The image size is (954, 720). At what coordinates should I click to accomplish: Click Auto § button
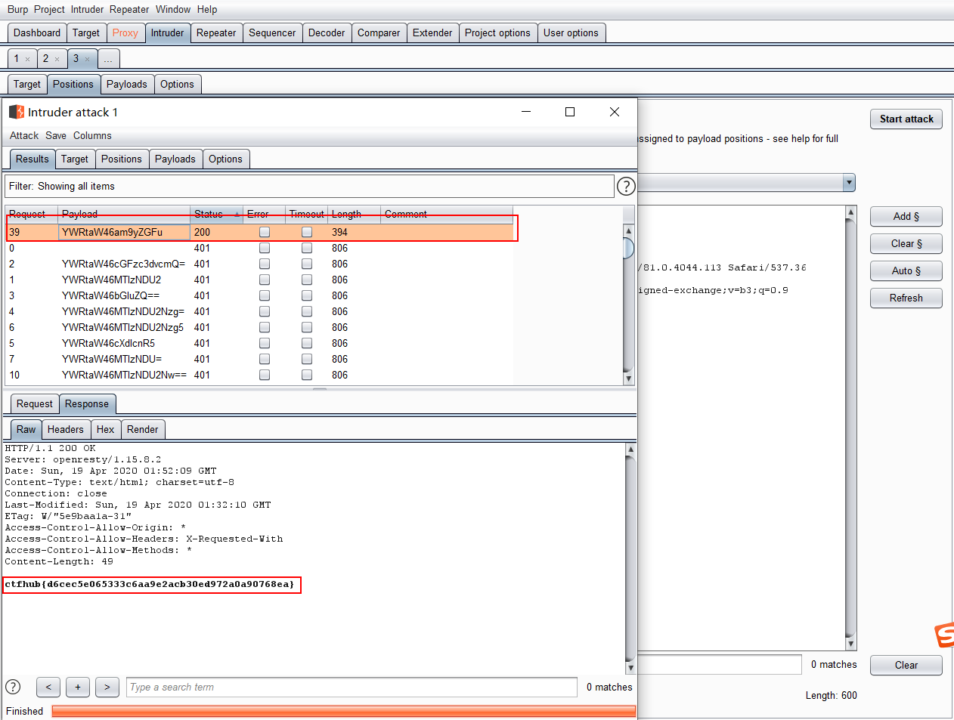click(x=906, y=270)
